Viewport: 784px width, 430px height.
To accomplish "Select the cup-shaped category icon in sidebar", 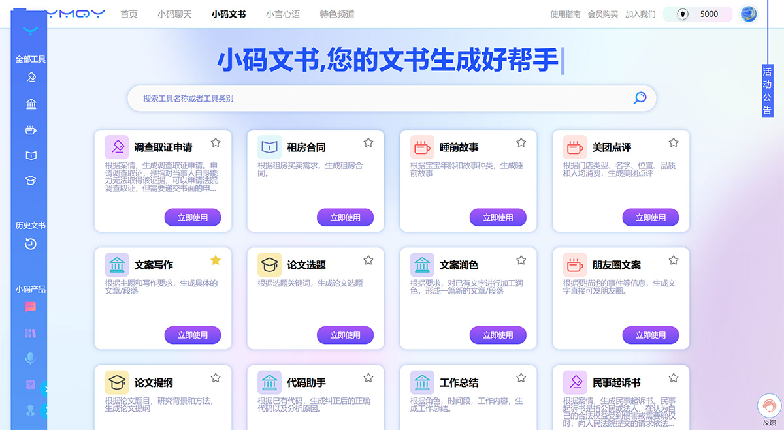I will pyautogui.click(x=30, y=130).
